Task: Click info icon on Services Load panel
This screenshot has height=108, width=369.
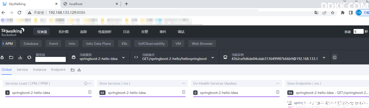Action: [85, 83]
